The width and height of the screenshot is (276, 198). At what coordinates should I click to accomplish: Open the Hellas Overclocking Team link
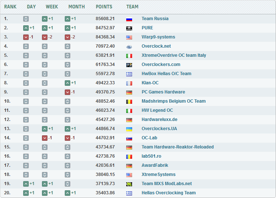click(169, 193)
